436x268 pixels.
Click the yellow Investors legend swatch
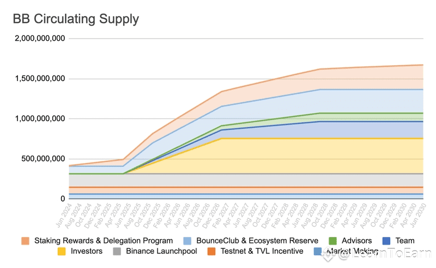[x=62, y=251]
